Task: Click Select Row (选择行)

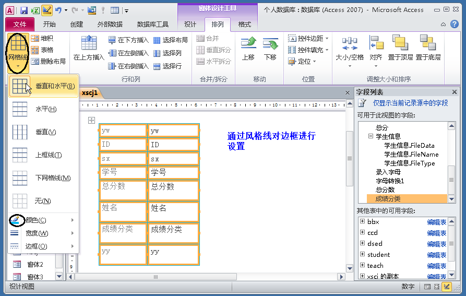Action: [x=168, y=66]
